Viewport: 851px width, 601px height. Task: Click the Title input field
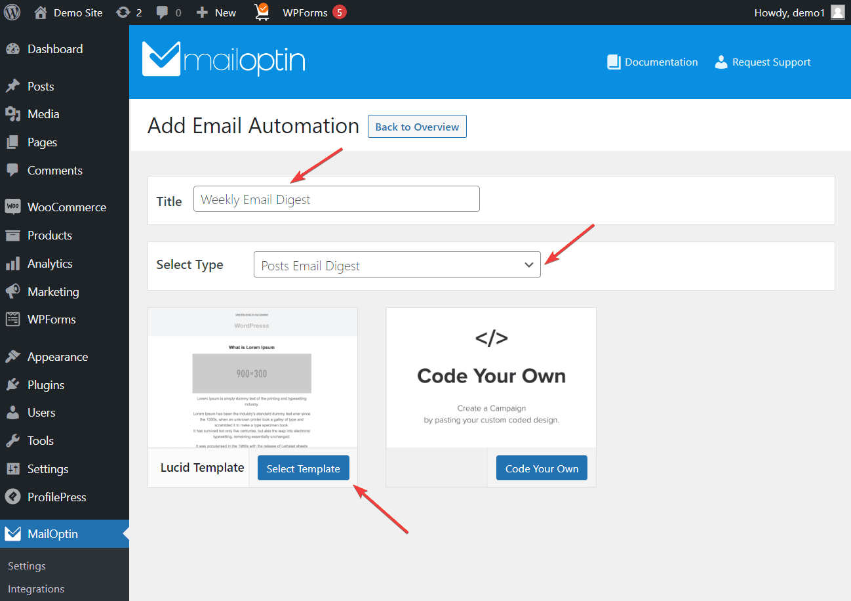click(x=336, y=199)
